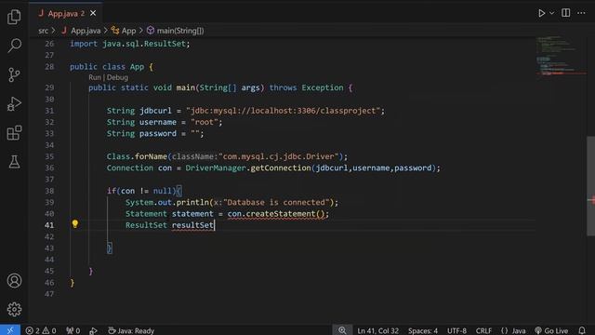Open the Manage settings gear
The height and width of the screenshot is (335, 595).
[x=14, y=310]
